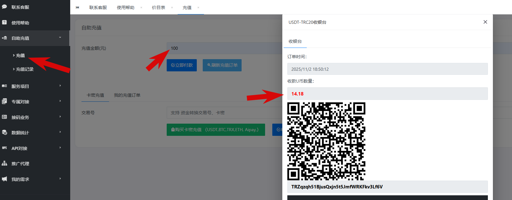The image size is (512, 200).
Task: Close the 价目表 tab
Action: coord(172,8)
